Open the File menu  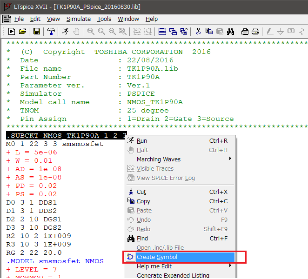click(x=19, y=19)
